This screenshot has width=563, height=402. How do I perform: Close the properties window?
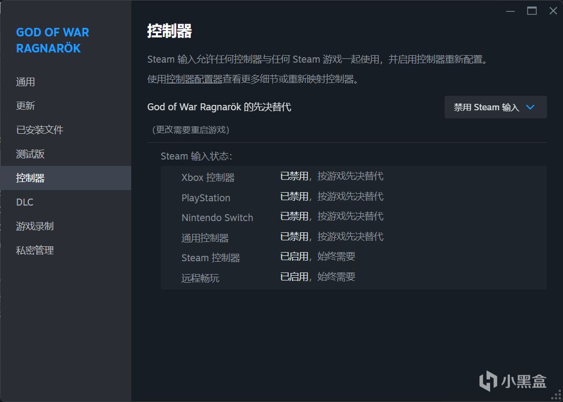pos(553,11)
